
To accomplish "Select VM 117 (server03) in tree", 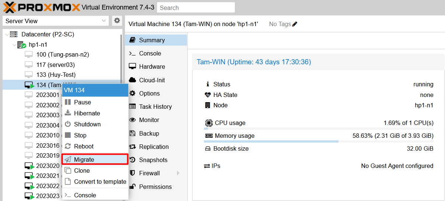I will click(x=55, y=65).
